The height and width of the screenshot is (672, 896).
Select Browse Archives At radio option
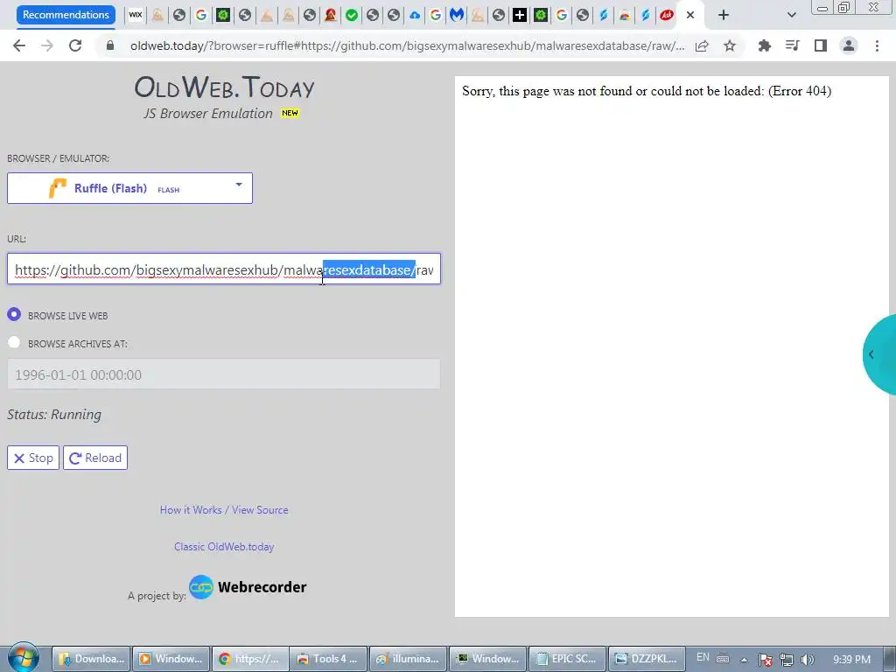[x=14, y=342]
